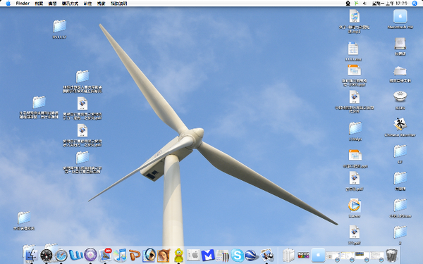Open Google Earth globe icon in Dock
This screenshot has height=264, width=423.
252,255
